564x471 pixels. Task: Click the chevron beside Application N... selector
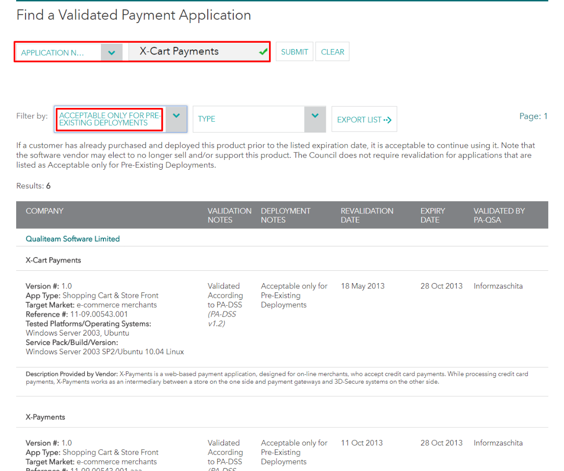tap(112, 53)
